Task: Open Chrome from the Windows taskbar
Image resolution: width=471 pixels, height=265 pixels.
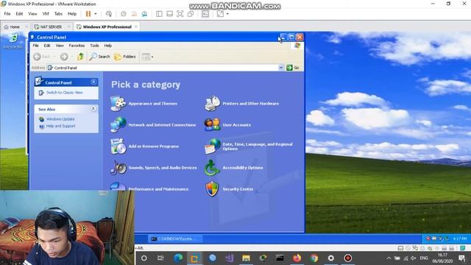Action: (314, 258)
